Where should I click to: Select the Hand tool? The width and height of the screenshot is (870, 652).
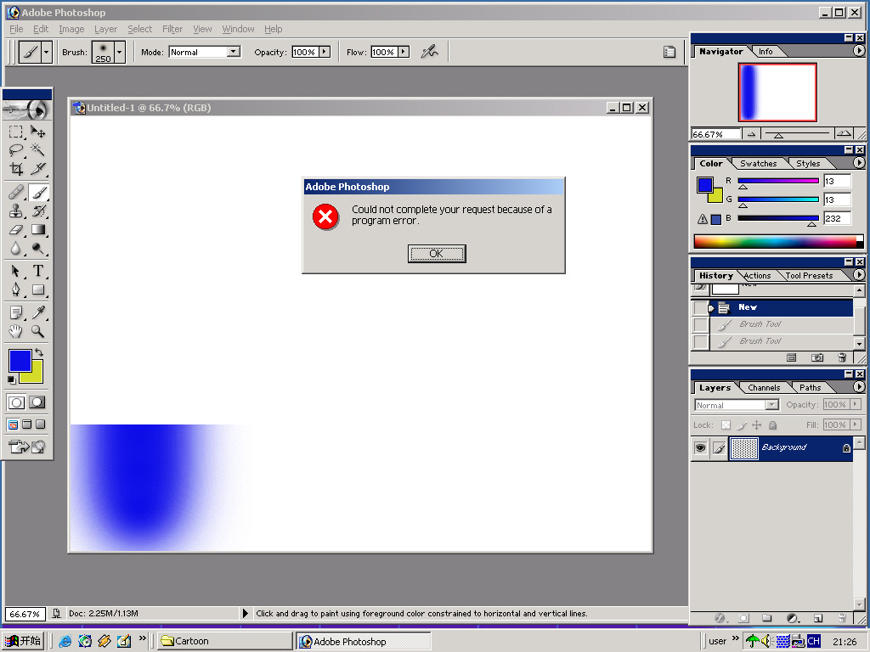pyautogui.click(x=15, y=332)
